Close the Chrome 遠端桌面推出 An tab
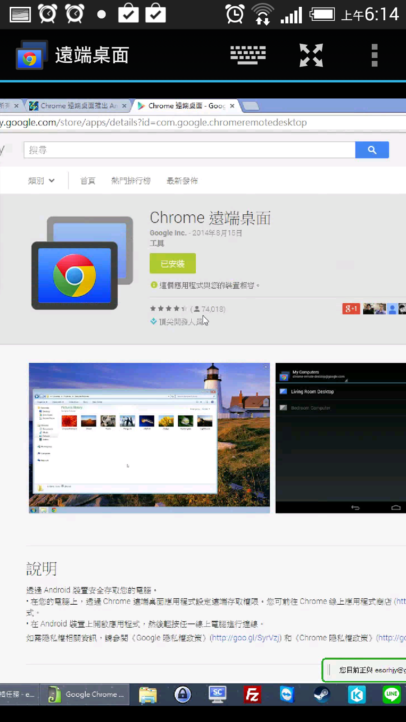 coord(125,106)
